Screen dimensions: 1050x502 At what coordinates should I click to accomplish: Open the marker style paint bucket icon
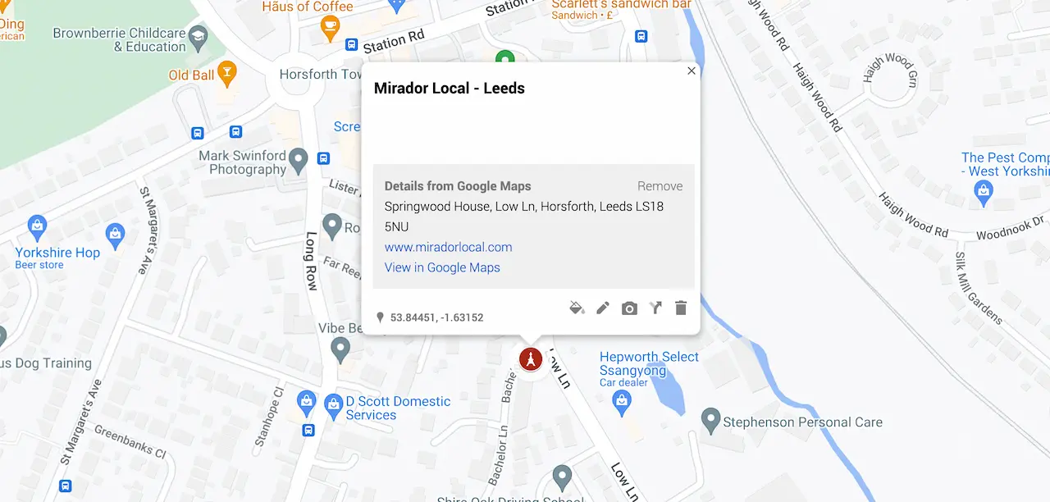pyautogui.click(x=577, y=308)
